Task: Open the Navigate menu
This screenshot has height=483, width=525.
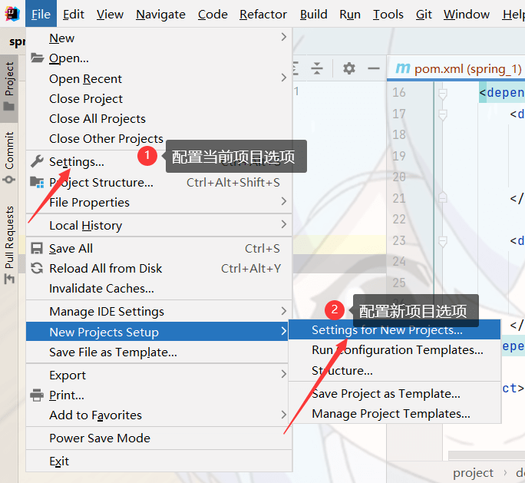Action: 160,14
